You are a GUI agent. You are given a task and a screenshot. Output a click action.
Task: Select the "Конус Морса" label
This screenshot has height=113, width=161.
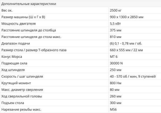[12, 57]
